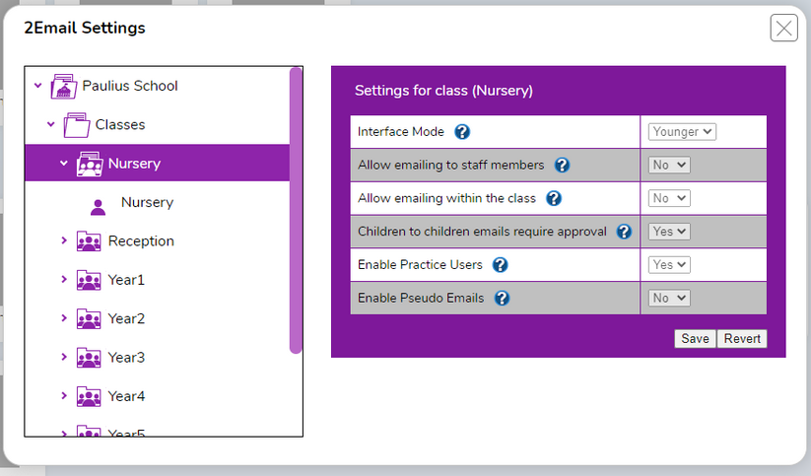This screenshot has width=811, height=476.
Task: Show help for children emails approval
Action: point(624,233)
